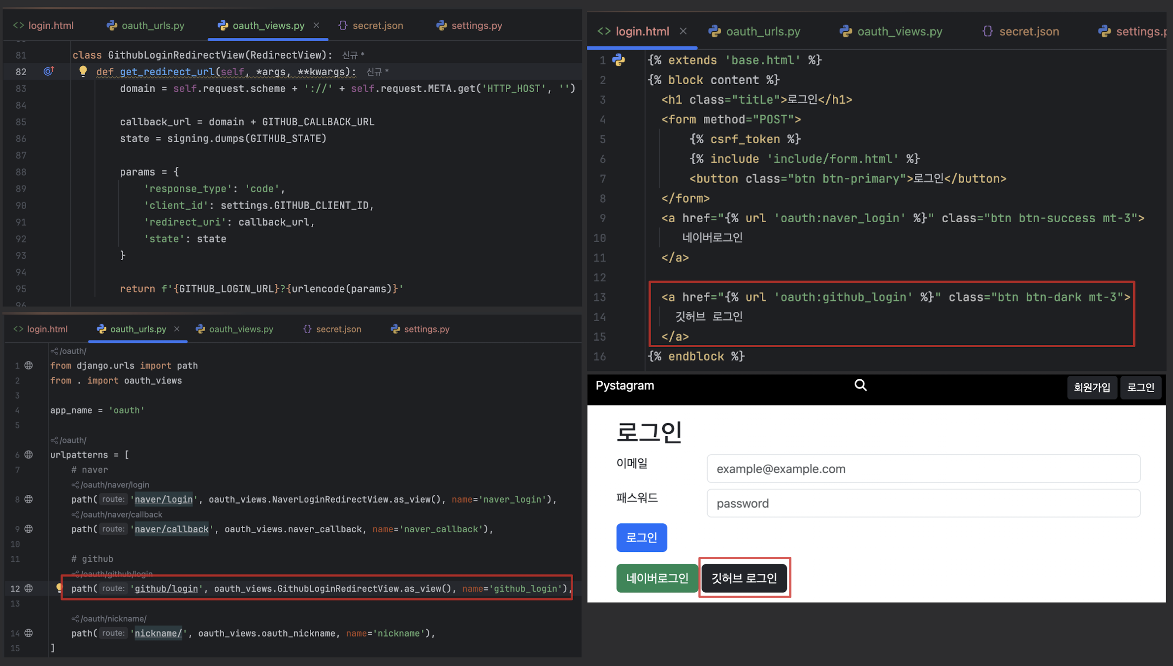Click the globe gutter icon beside naver/login path
Screen dimensions: 1173x666
(29, 499)
